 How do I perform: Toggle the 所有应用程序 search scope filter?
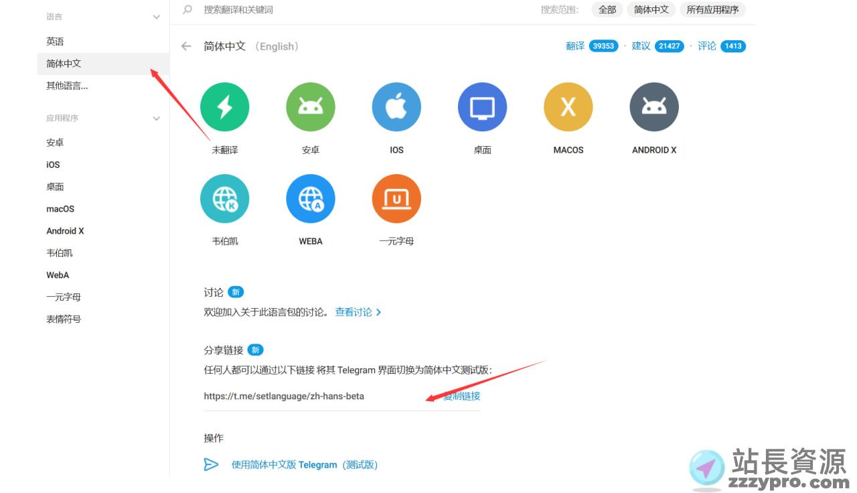coord(712,10)
